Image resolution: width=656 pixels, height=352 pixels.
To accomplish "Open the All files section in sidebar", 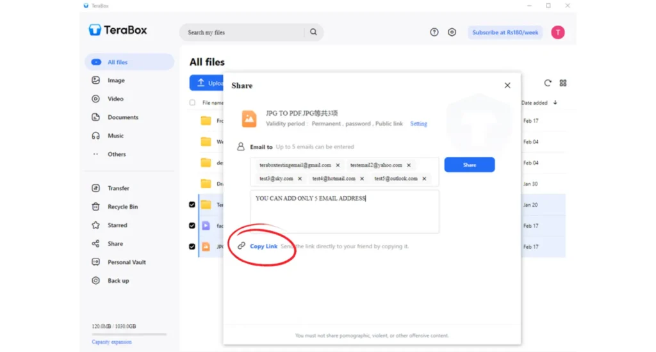I will pyautogui.click(x=129, y=62).
